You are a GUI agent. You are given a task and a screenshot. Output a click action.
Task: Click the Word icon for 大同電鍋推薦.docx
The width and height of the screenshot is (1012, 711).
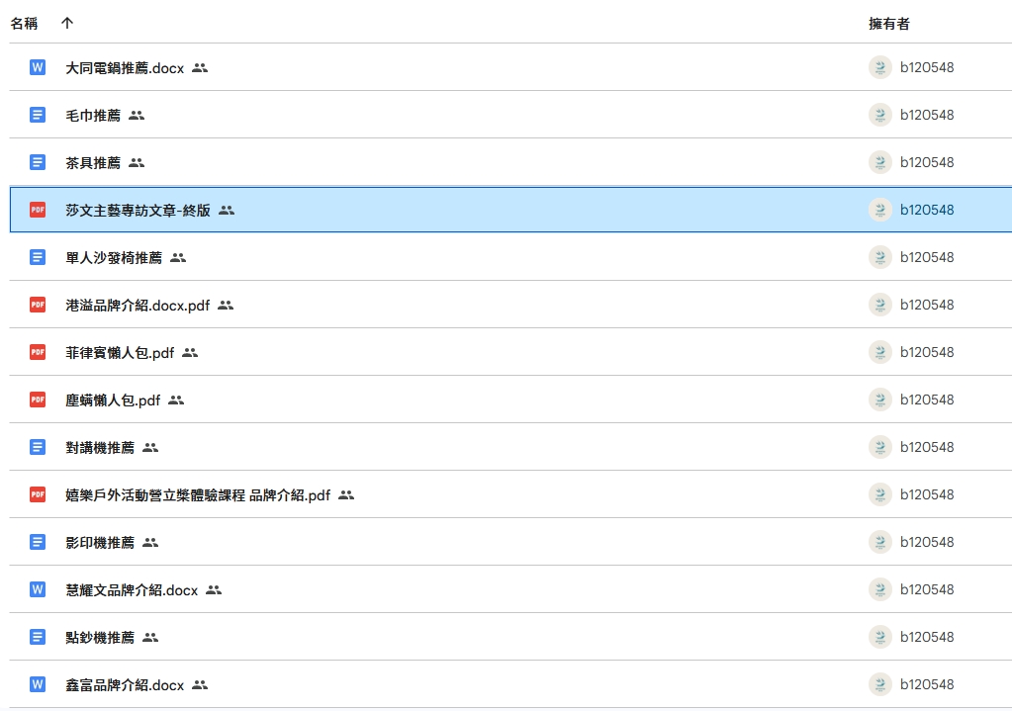pos(38,67)
